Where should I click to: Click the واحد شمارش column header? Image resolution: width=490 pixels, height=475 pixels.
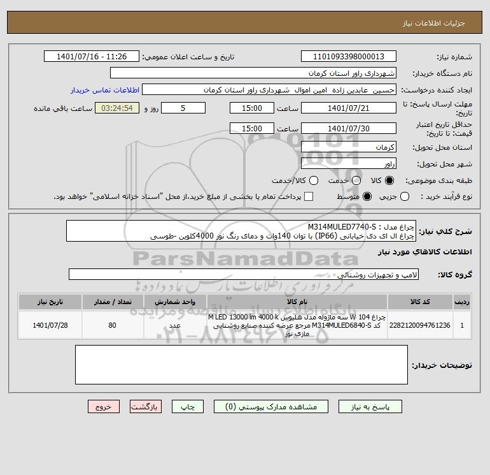coord(175,302)
